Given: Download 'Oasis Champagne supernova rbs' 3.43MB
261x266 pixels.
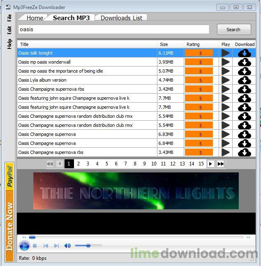Looking at the screenshot, I should pos(245,152).
